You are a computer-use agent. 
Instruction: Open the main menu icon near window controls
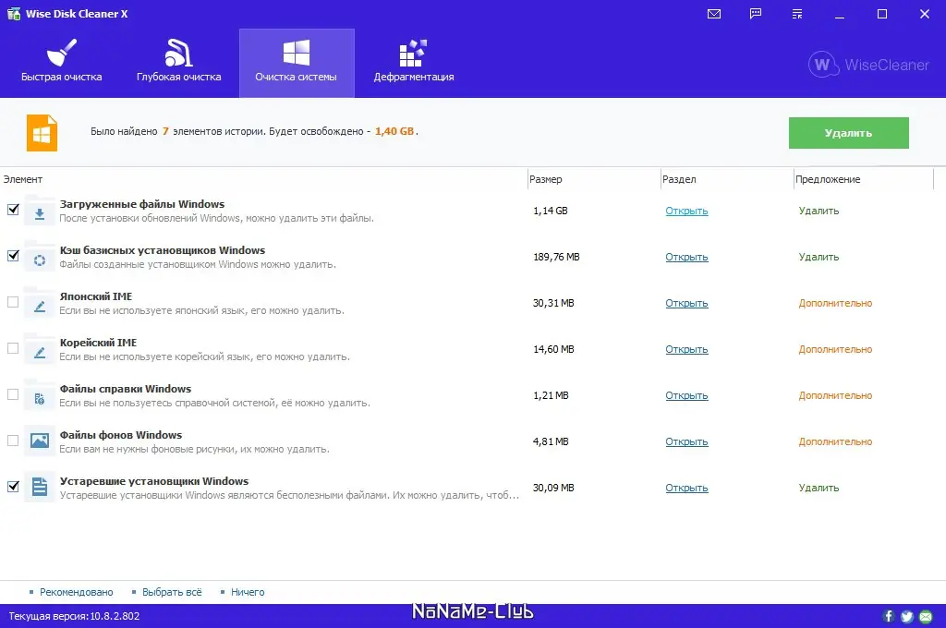click(797, 14)
